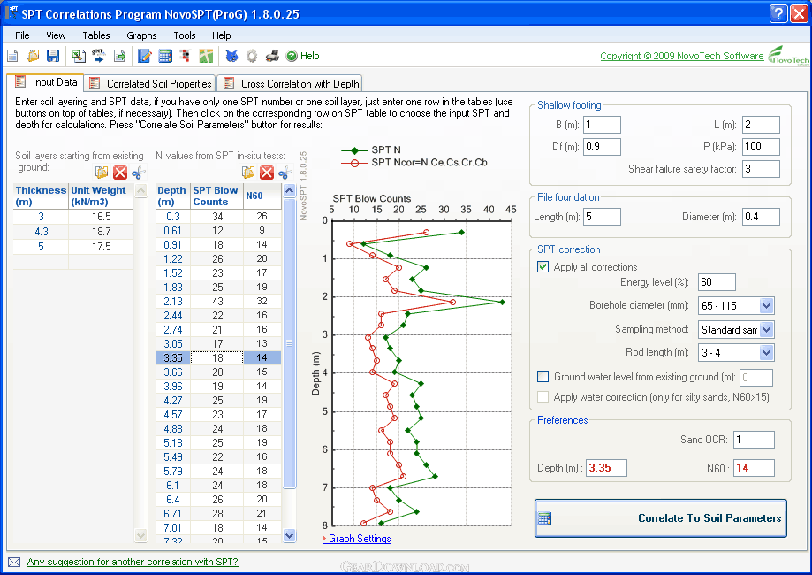This screenshot has height=575, width=812.
Task: Open the Rod length dropdown
Action: (x=766, y=353)
